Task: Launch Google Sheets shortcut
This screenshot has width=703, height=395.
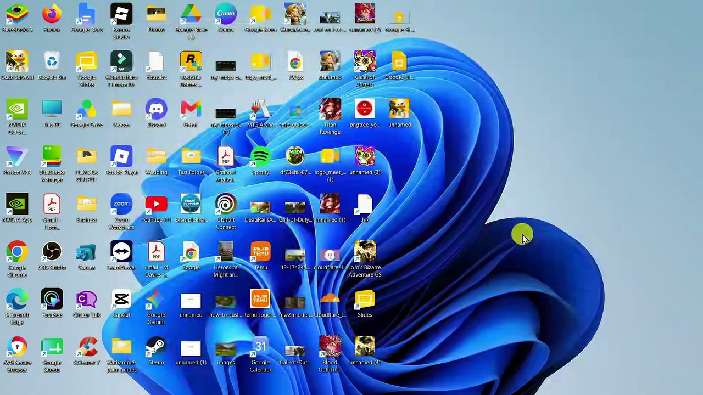Action: tap(52, 347)
